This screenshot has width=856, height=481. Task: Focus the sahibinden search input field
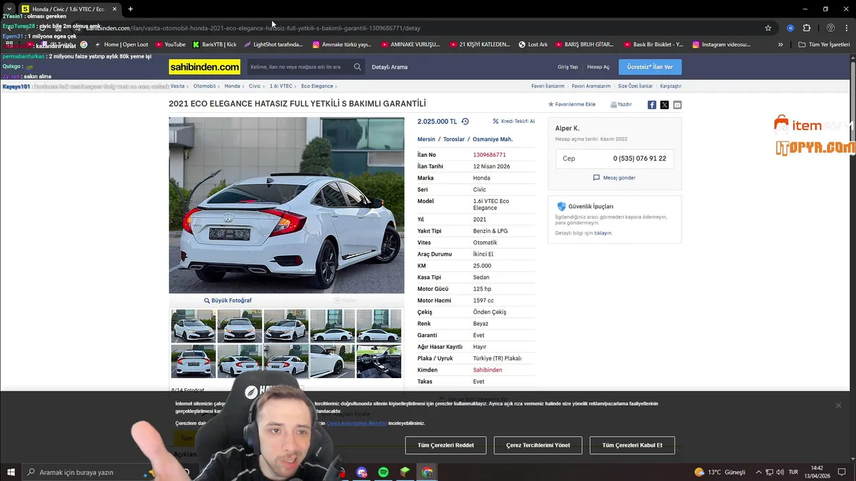tap(299, 67)
